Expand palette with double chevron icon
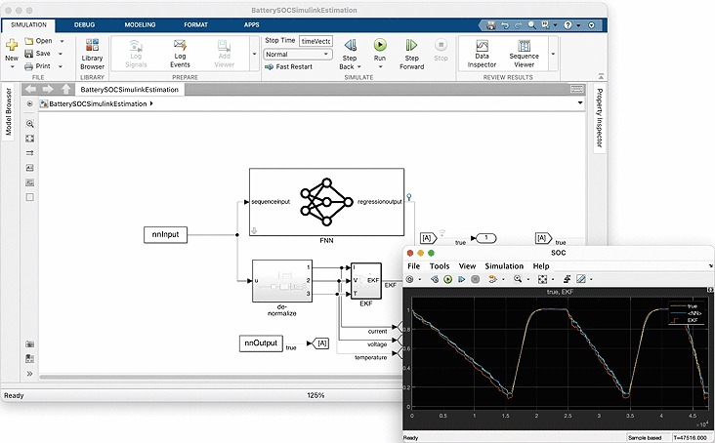This screenshot has height=443, width=715. pyautogui.click(x=29, y=374)
